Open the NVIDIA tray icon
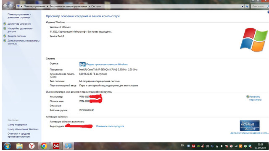 198,146
